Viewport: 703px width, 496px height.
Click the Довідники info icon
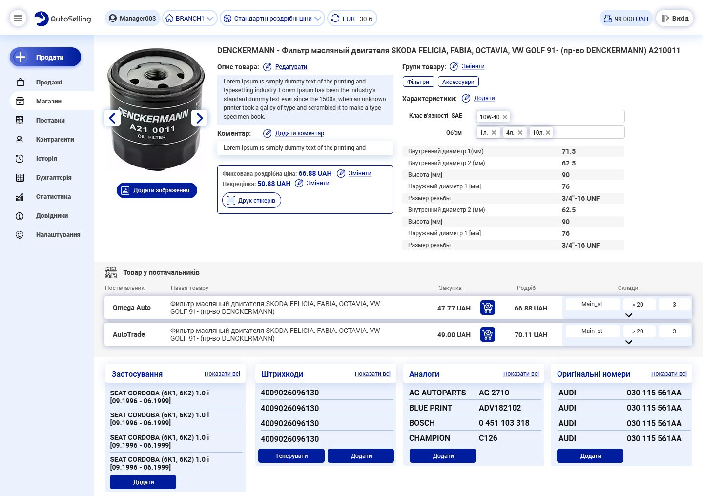coord(20,216)
